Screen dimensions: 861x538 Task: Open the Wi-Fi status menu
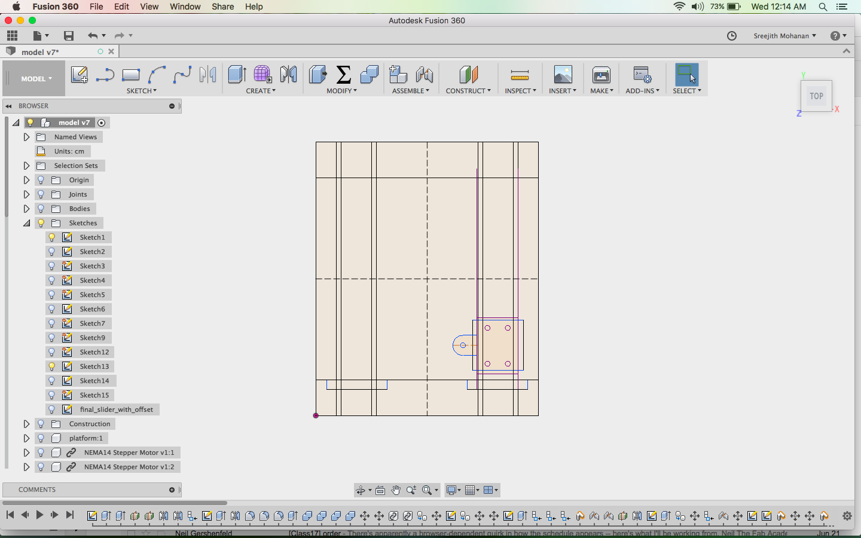(x=679, y=7)
